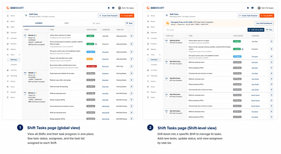Click Add Task to Shift
This screenshot has height=154, width=281.
point(256,30)
